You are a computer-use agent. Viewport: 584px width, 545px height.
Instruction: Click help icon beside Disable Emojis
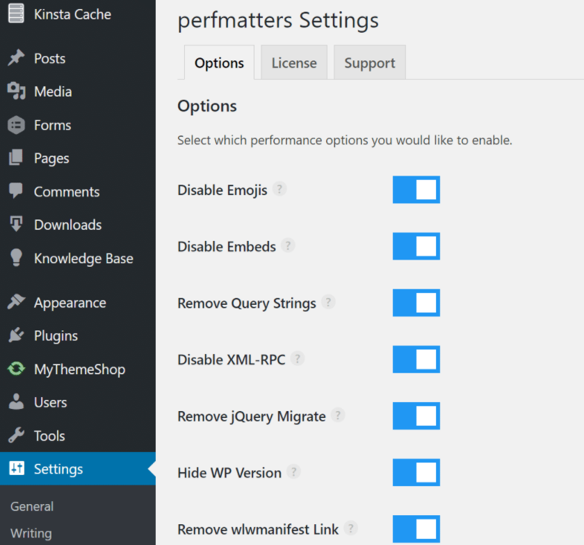tap(279, 189)
